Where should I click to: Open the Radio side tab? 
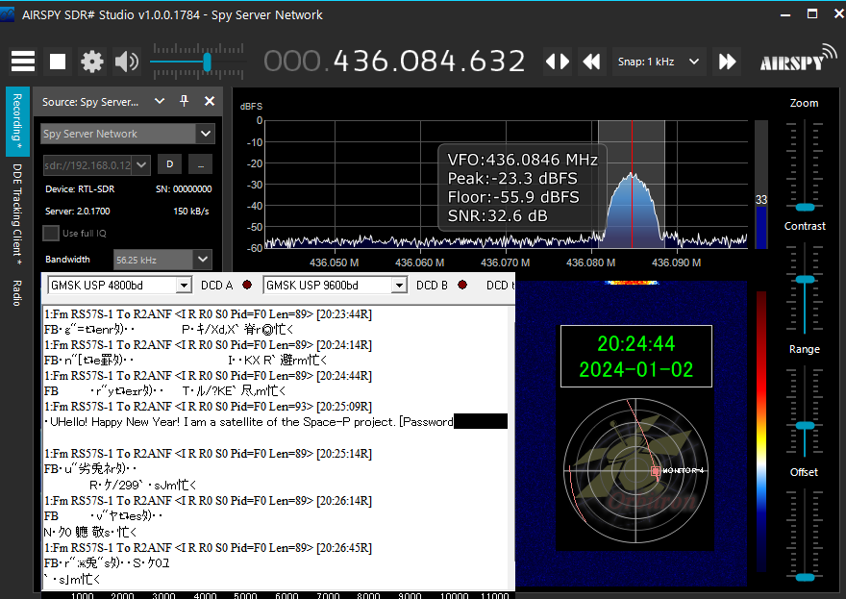(x=17, y=293)
